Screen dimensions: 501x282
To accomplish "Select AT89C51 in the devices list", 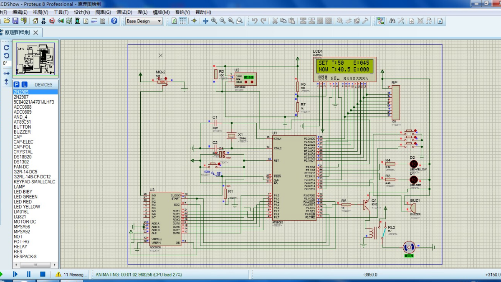I will [35, 122].
